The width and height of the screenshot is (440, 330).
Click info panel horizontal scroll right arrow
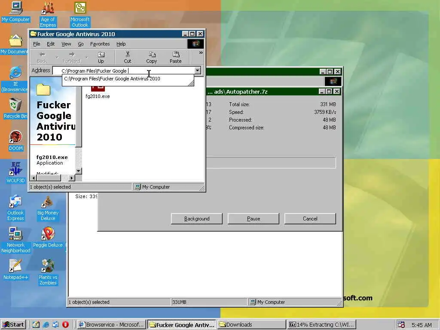(72, 178)
